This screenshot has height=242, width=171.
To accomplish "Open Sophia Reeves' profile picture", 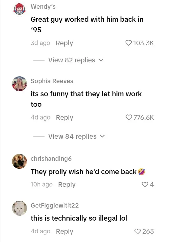I will [x=19, y=84].
